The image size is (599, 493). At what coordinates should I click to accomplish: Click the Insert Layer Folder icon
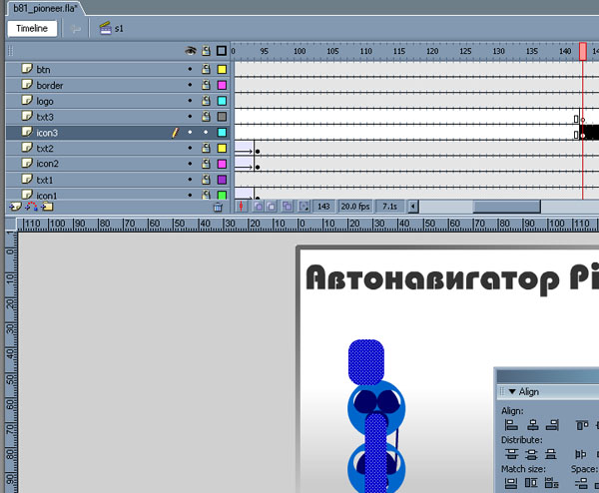coord(47,207)
